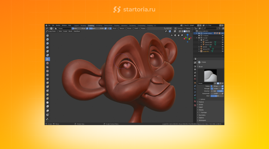Switch to the Animation workspace tab
Image resolution: width=269 pixels, height=149 pixels.
point(124,26)
